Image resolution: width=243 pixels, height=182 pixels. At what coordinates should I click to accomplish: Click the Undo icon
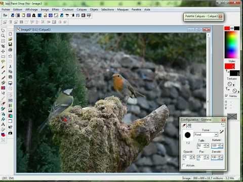[10, 56]
